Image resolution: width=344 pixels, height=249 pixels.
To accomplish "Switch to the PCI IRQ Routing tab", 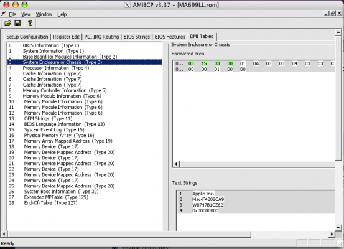I will [x=101, y=37].
